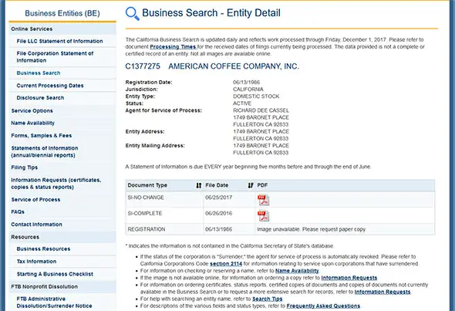
Task: Click Business Search - Entity Detail title
Action: [x=211, y=13]
